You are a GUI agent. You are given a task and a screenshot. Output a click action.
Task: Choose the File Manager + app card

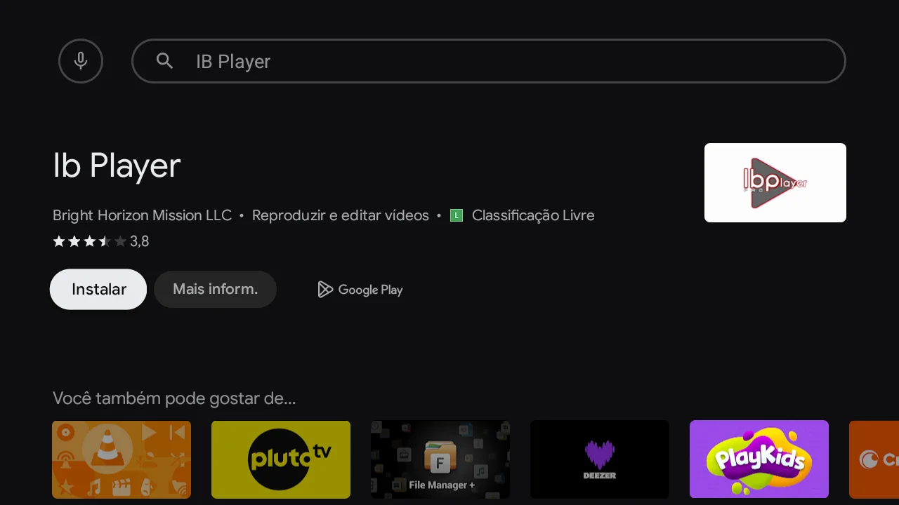click(440, 459)
